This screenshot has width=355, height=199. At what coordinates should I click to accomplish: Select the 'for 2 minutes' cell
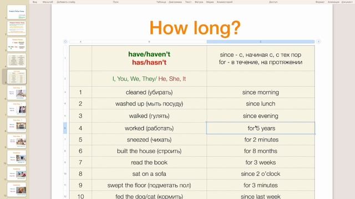(x=261, y=140)
